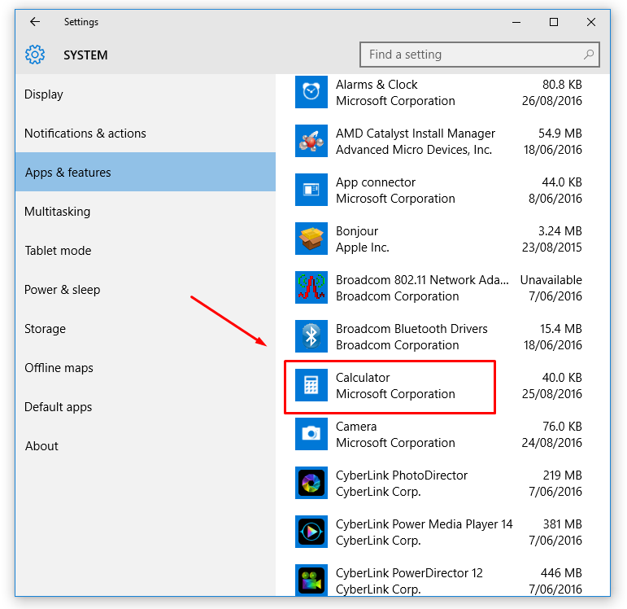Click the CyberLink Power Media Player 14 icon
The image size is (627, 609).
tap(311, 532)
